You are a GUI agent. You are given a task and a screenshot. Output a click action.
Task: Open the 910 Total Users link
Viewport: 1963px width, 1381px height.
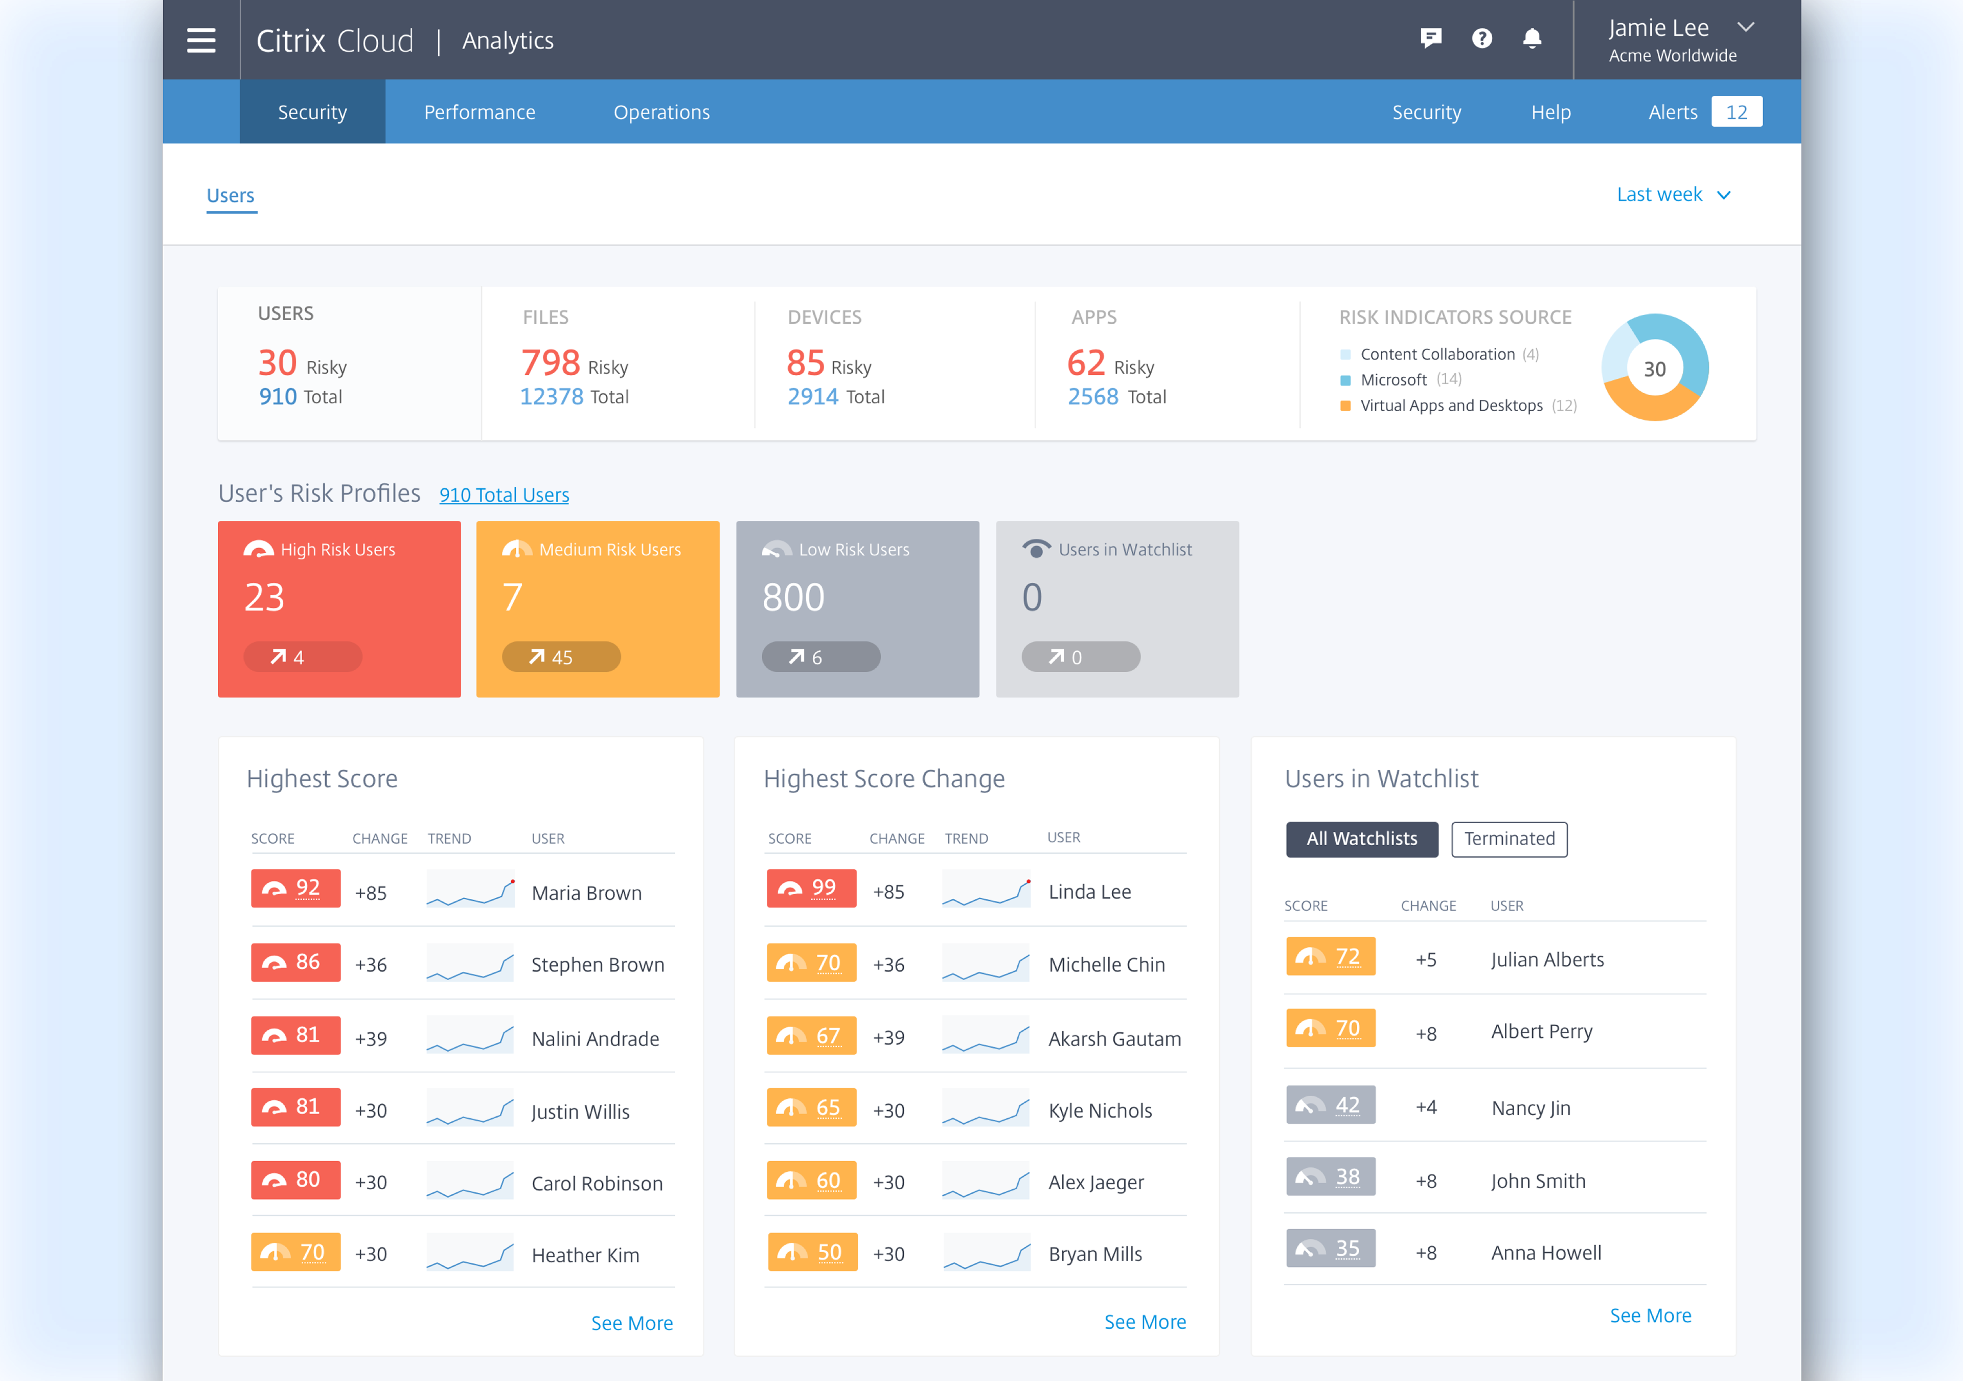point(504,495)
